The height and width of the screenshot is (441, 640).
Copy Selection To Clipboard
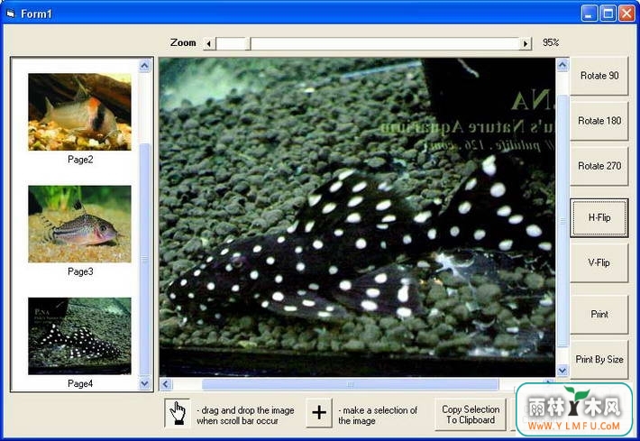471,415
